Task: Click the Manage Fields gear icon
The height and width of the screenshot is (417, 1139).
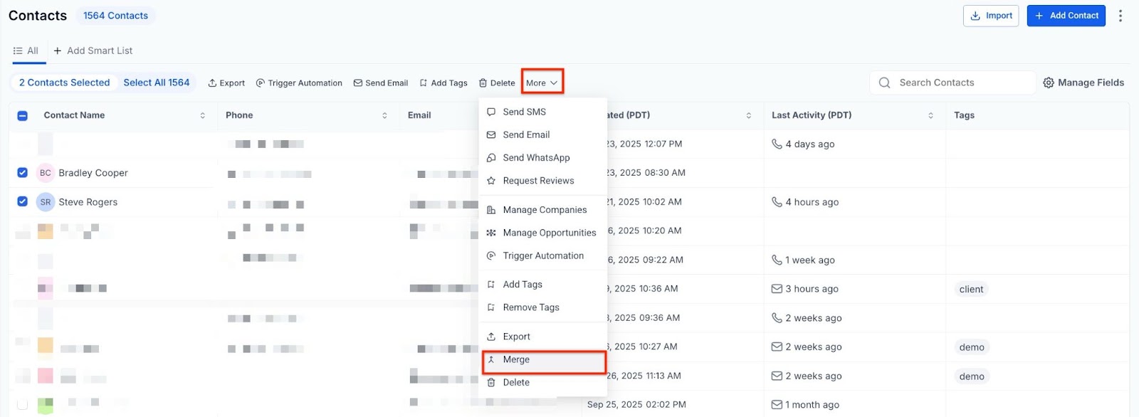Action: pos(1048,83)
